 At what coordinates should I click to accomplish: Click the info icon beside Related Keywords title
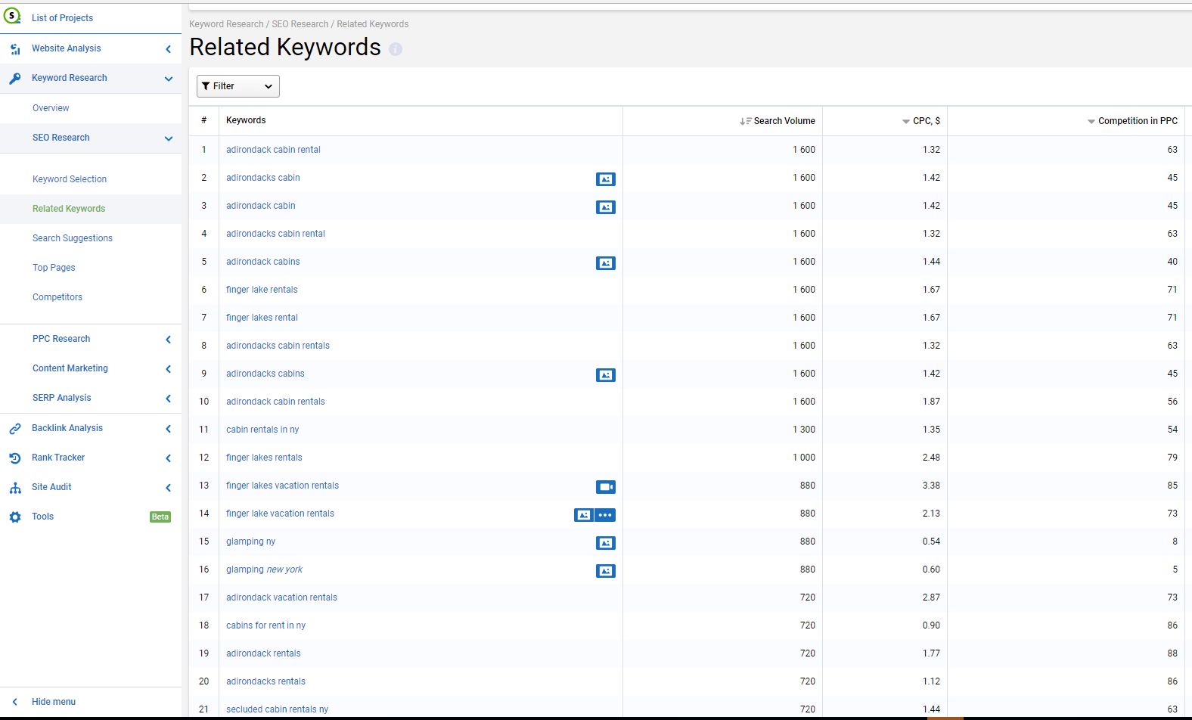click(396, 49)
